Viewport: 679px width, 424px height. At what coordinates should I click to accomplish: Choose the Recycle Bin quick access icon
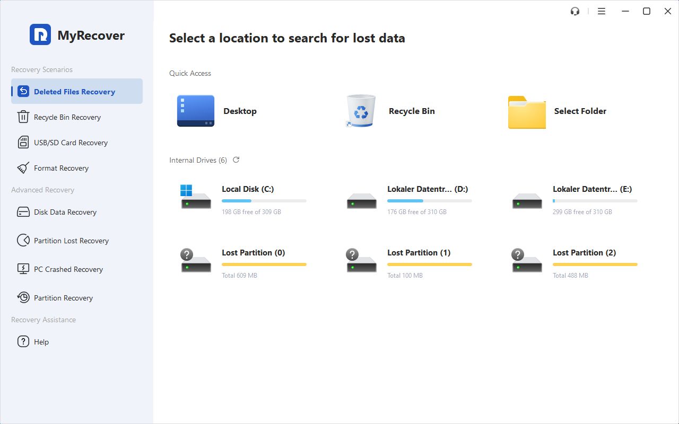(361, 111)
